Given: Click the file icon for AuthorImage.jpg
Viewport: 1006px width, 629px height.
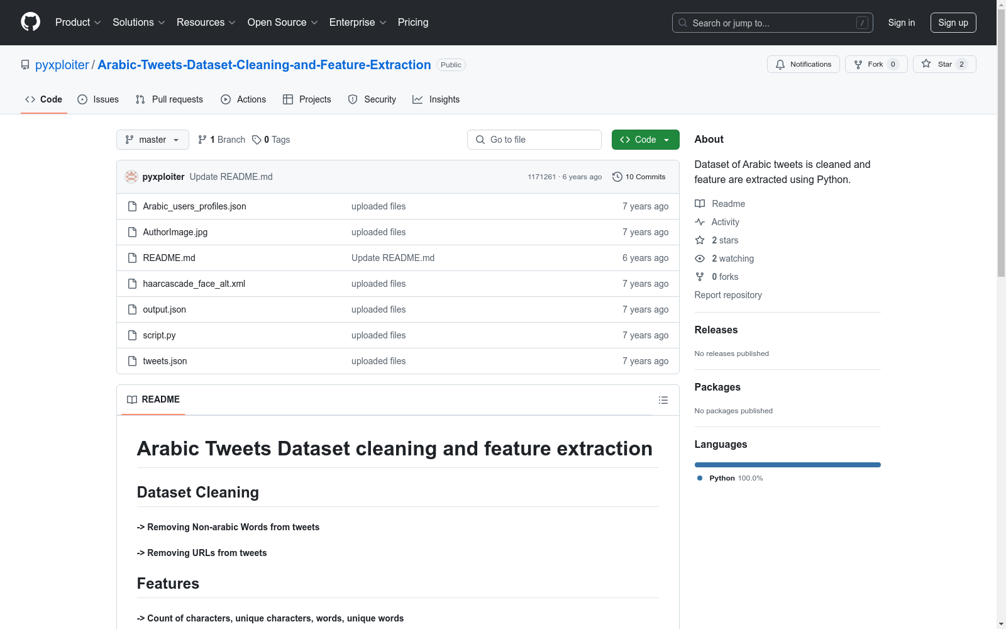Looking at the screenshot, I should coord(132,232).
